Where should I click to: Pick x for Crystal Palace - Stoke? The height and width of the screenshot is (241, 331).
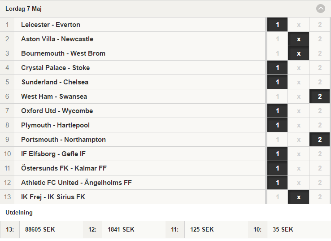pyautogui.click(x=299, y=68)
